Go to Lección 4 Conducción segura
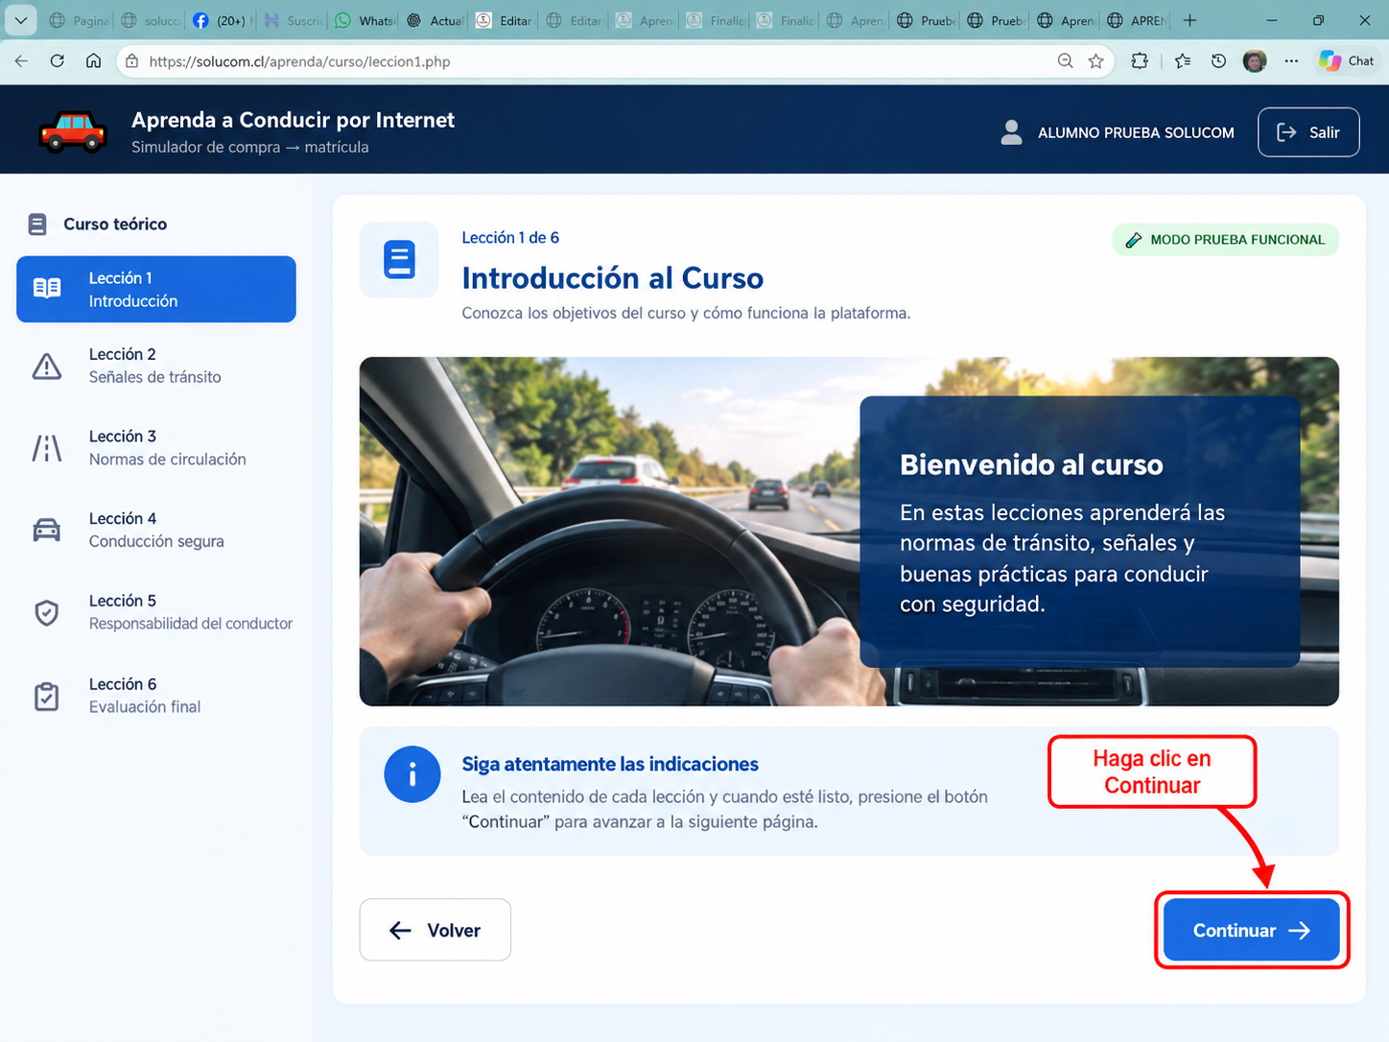1389x1042 pixels. (x=156, y=530)
